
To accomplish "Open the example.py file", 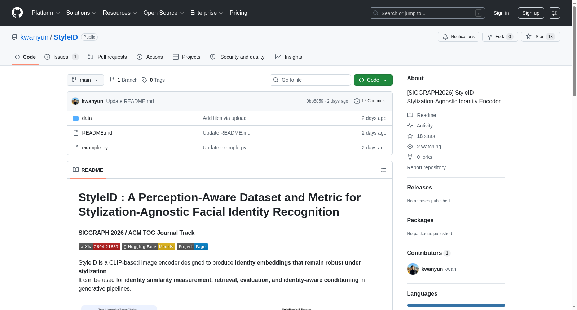I will (95, 148).
